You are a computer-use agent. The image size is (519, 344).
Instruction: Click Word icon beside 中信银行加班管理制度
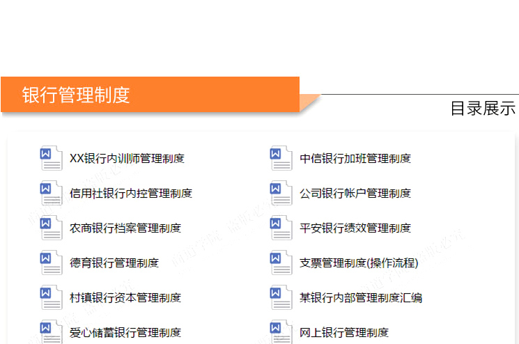click(x=281, y=158)
